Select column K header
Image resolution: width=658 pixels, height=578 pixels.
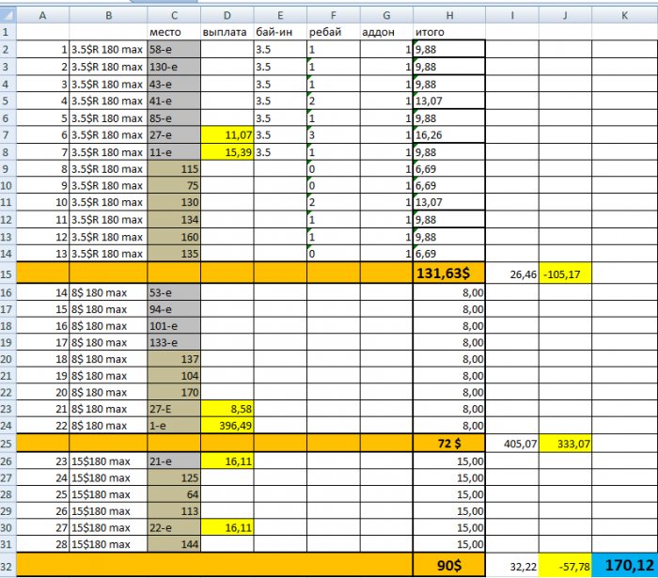[625, 15]
